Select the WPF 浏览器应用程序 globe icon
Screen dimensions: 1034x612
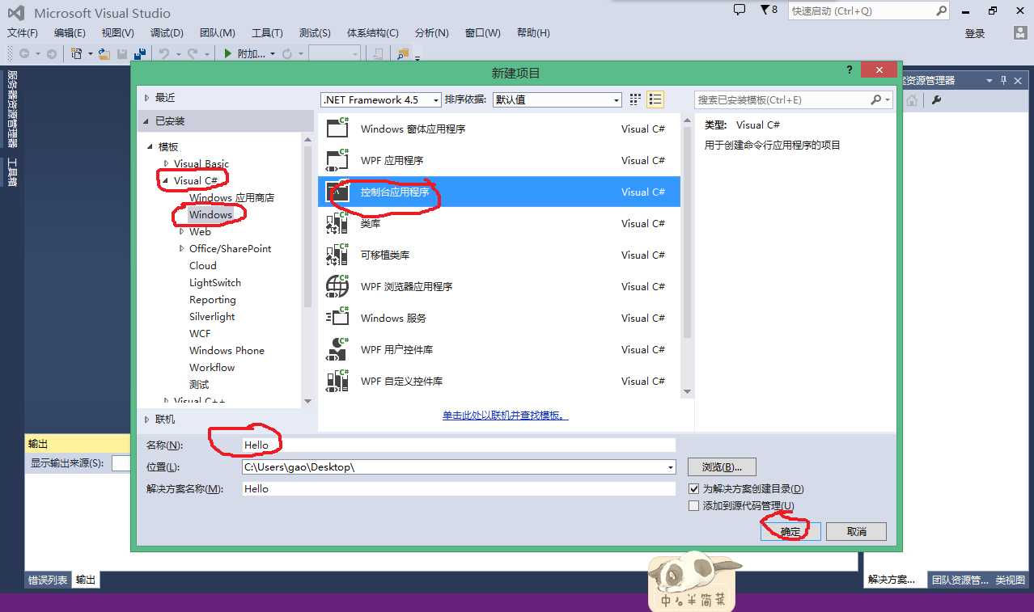pyautogui.click(x=337, y=286)
